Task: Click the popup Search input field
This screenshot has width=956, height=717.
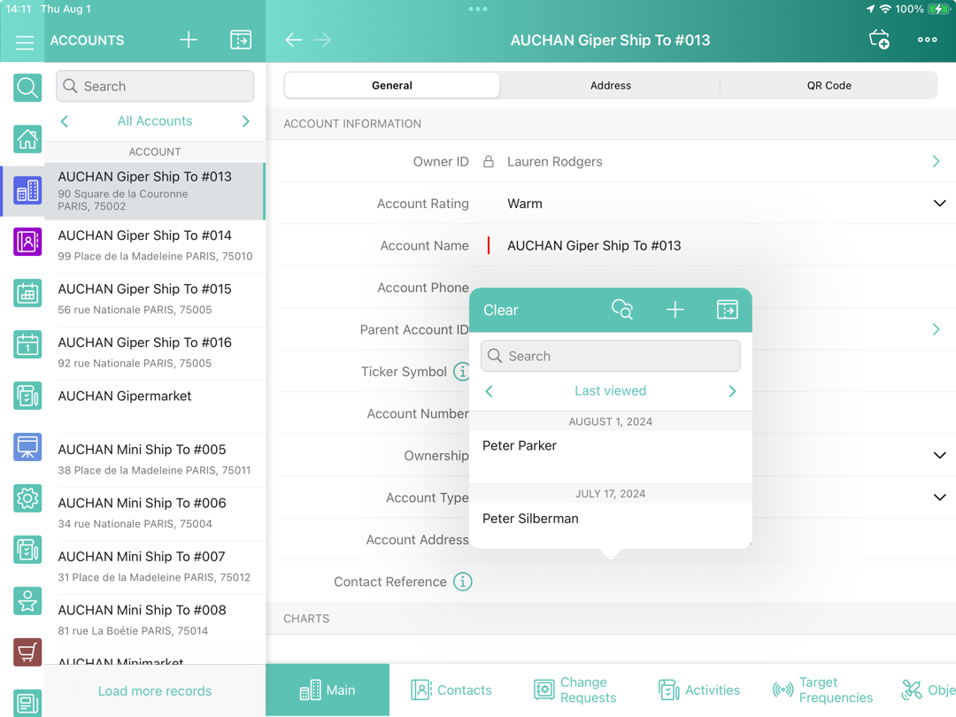Action: coord(611,356)
